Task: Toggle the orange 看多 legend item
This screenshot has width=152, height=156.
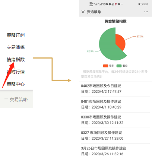Action: (108, 66)
